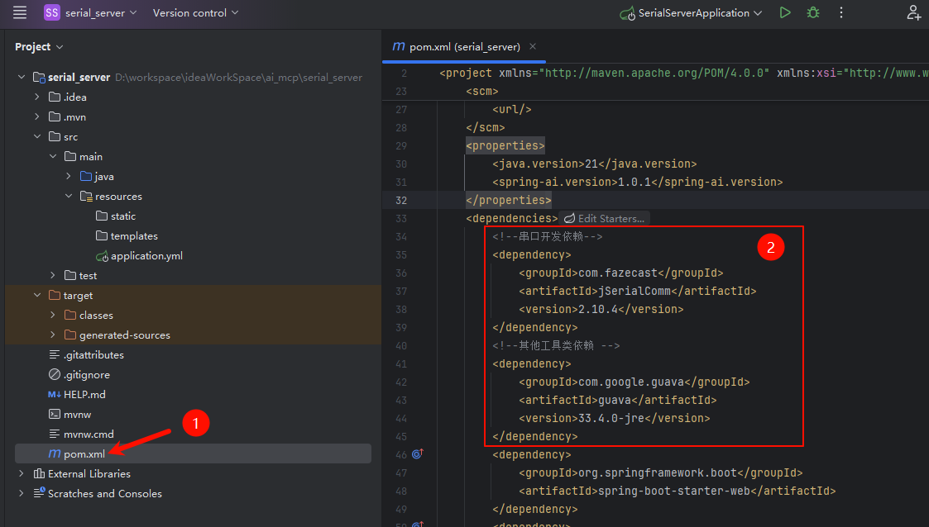Click the Scratches and Consoles icon

(39, 492)
